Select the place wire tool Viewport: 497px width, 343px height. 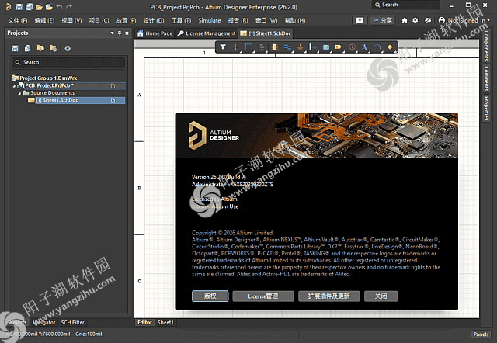click(x=287, y=47)
